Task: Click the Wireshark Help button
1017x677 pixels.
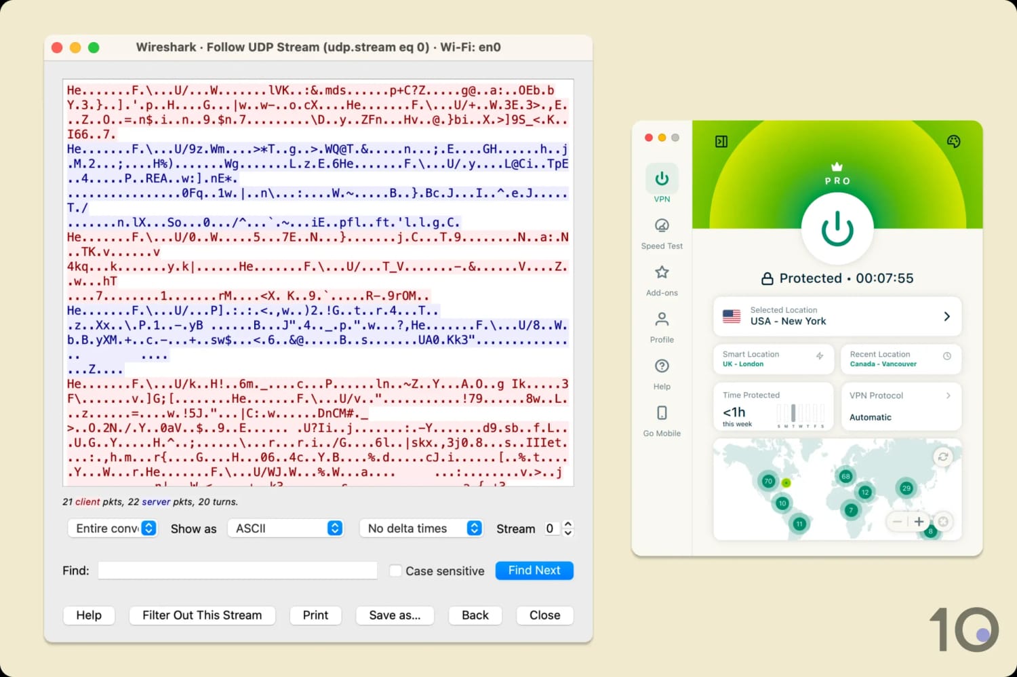Action: click(x=89, y=615)
